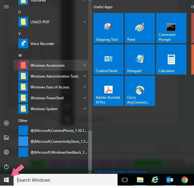Open Outlook from the taskbar
This screenshot has width=194, height=188.
point(170,180)
